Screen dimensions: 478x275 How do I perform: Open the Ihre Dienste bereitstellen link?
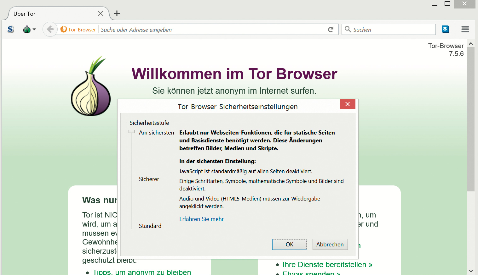(x=327, y=265)
